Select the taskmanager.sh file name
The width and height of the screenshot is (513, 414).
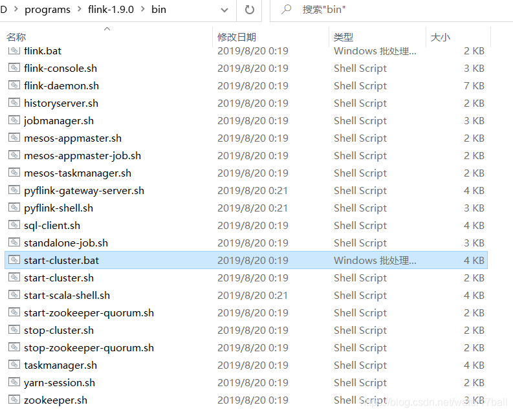tap(61, 365)
